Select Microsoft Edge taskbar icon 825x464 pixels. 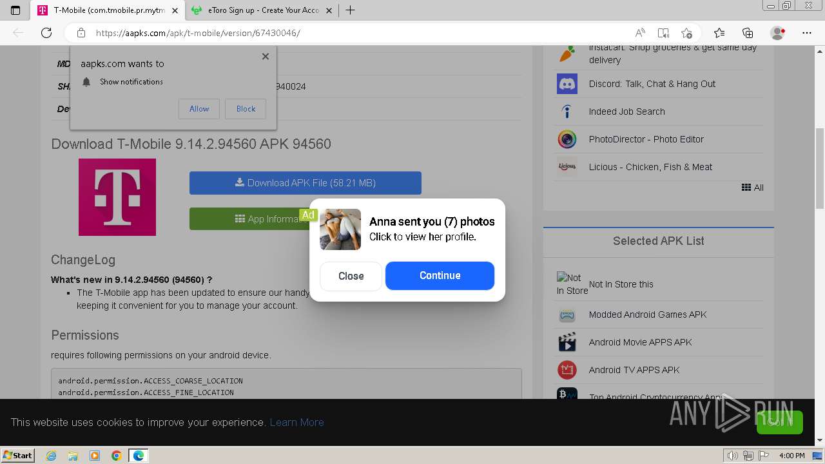139,456
